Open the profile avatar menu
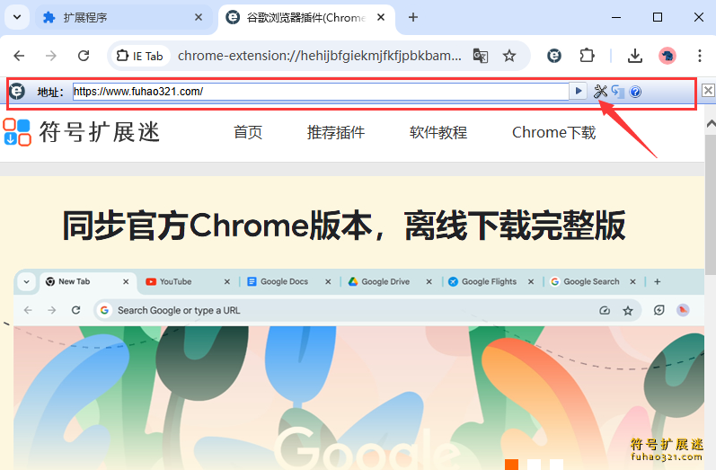Screen dimensions: 716x470 point(667,56)
